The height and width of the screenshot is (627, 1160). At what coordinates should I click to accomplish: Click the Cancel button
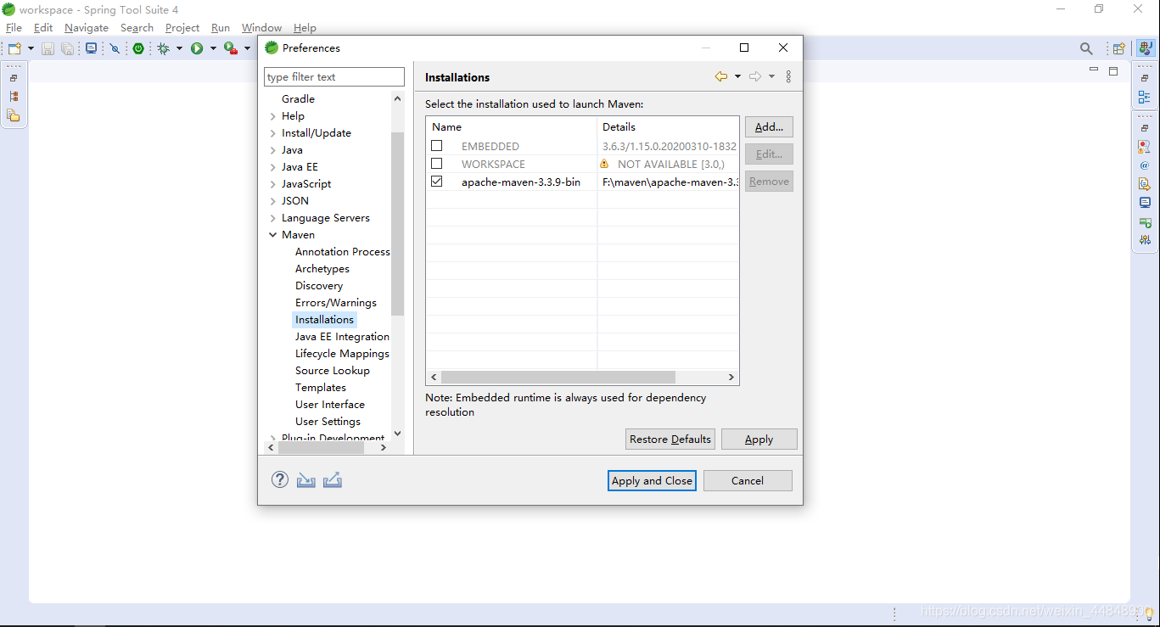point(748,480)
